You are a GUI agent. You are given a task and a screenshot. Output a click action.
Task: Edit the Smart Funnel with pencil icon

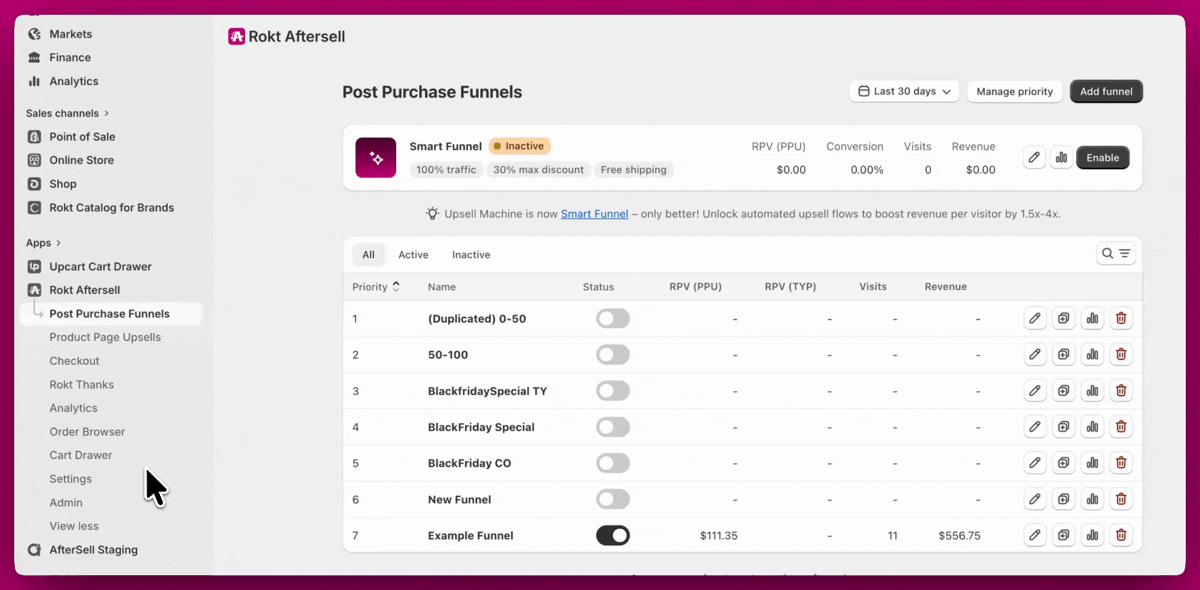point(1034,158)
